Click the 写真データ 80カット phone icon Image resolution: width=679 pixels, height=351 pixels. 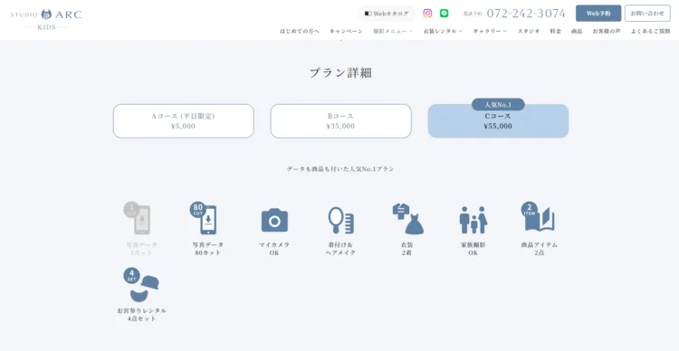click(204, 218)
